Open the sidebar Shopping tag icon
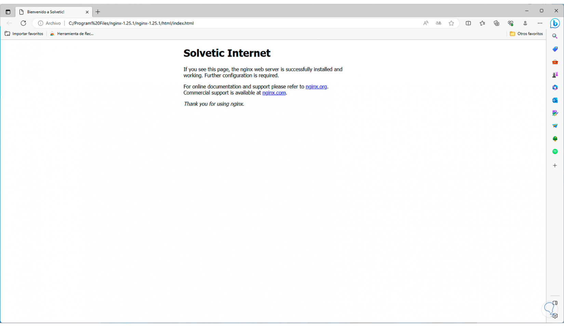The image size is (564, 327). tap(555, 49)
